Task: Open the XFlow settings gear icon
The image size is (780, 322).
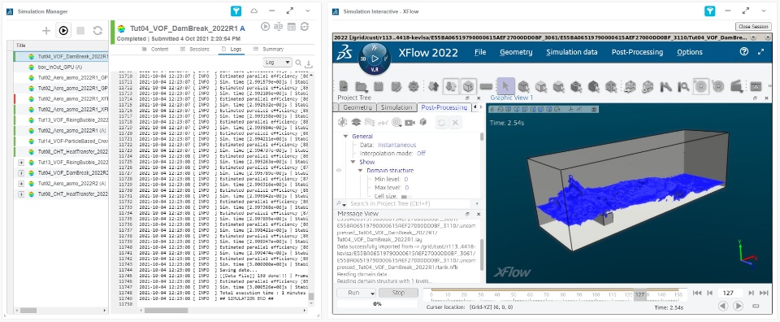Action: pos(413,86)
